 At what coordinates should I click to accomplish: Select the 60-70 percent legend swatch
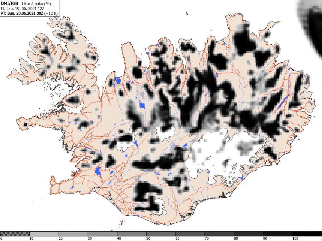click(x=190, y=234)
